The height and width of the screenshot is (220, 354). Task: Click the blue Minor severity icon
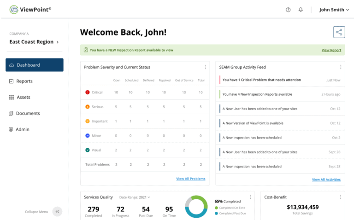click(x=88, y=136)
